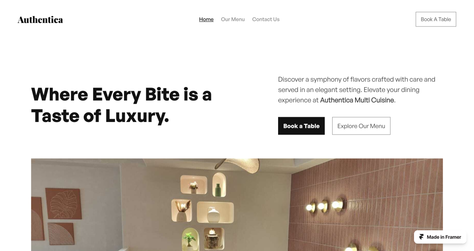Click the brass wall sconce lights
The width and height of the screenshot is (474, 251).
(x=325, y=205)
